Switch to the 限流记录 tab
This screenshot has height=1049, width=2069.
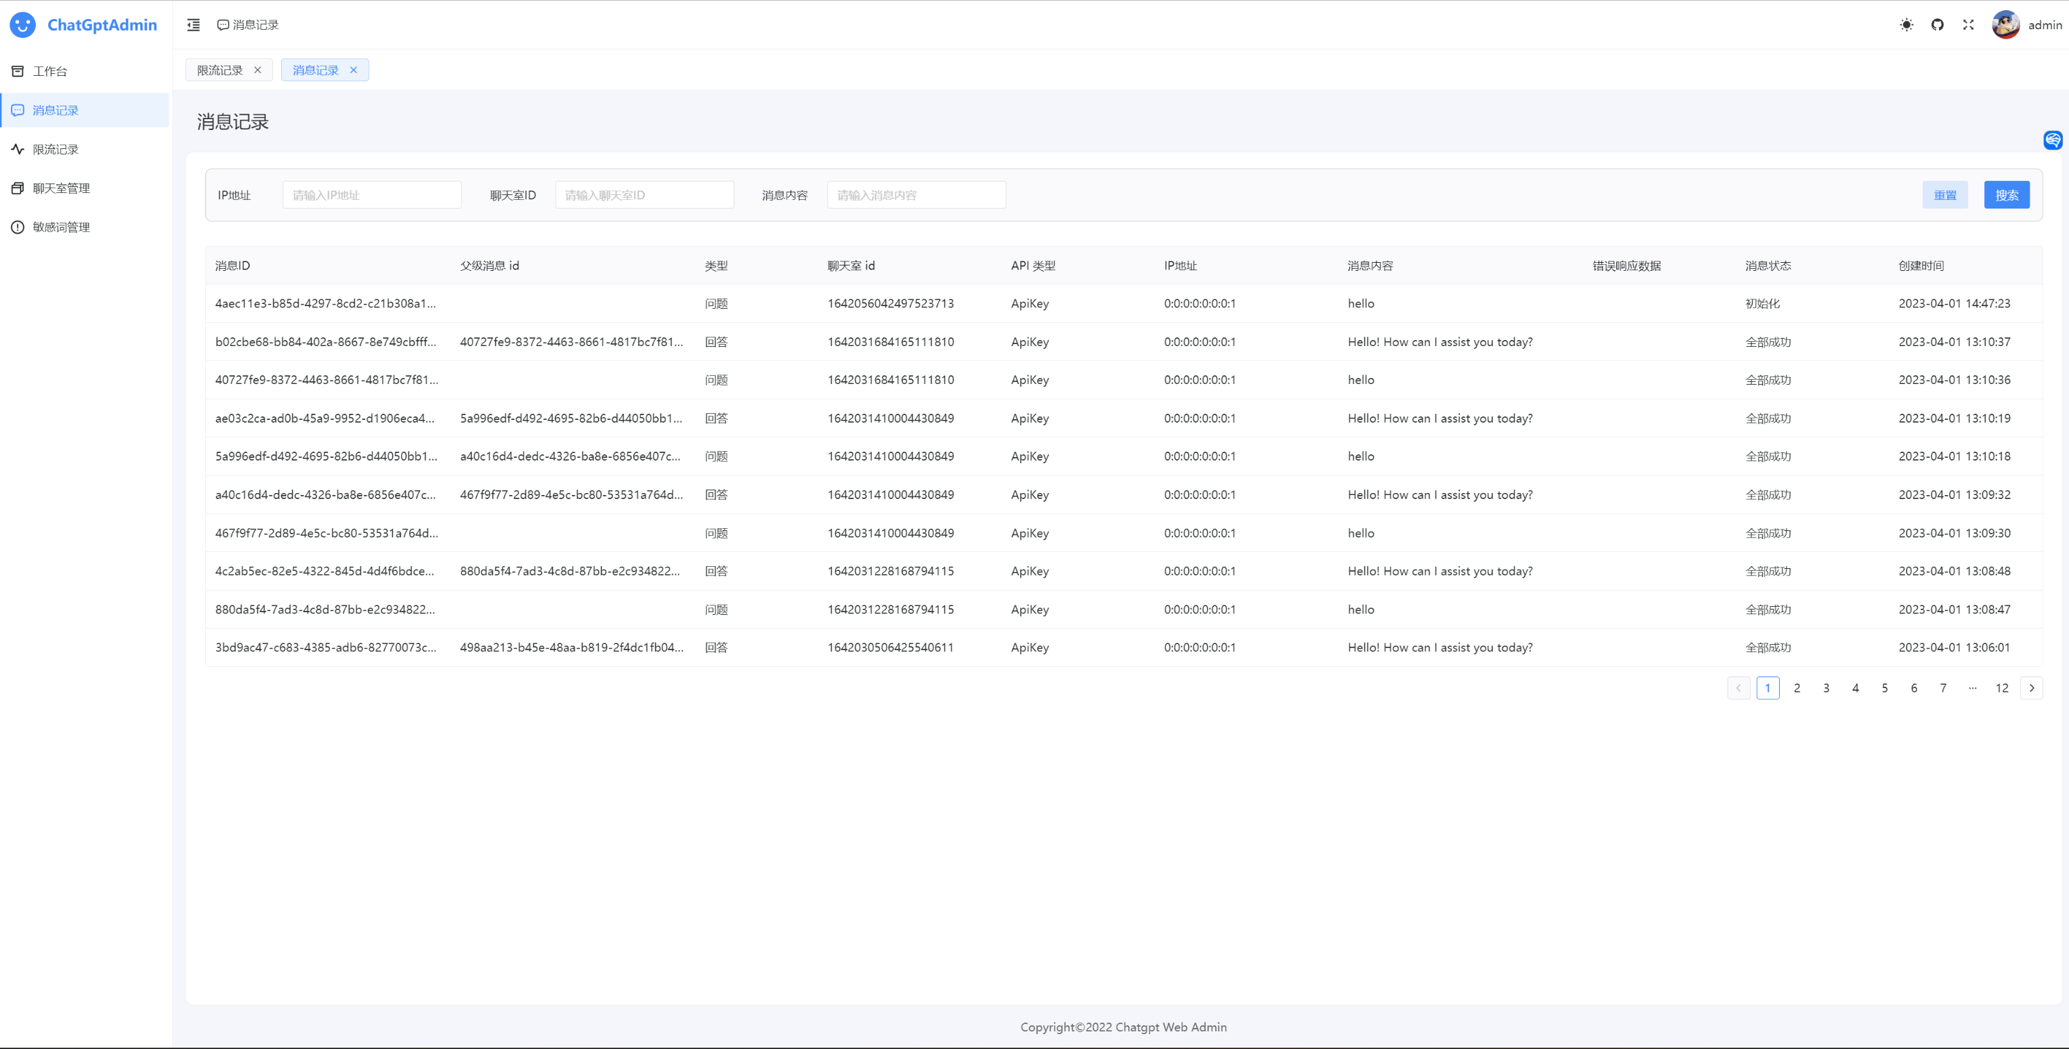coord(220,70)
